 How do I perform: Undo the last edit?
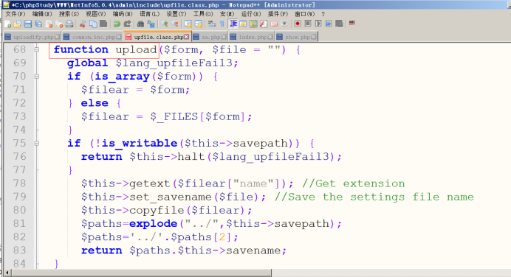pos(117,24)
